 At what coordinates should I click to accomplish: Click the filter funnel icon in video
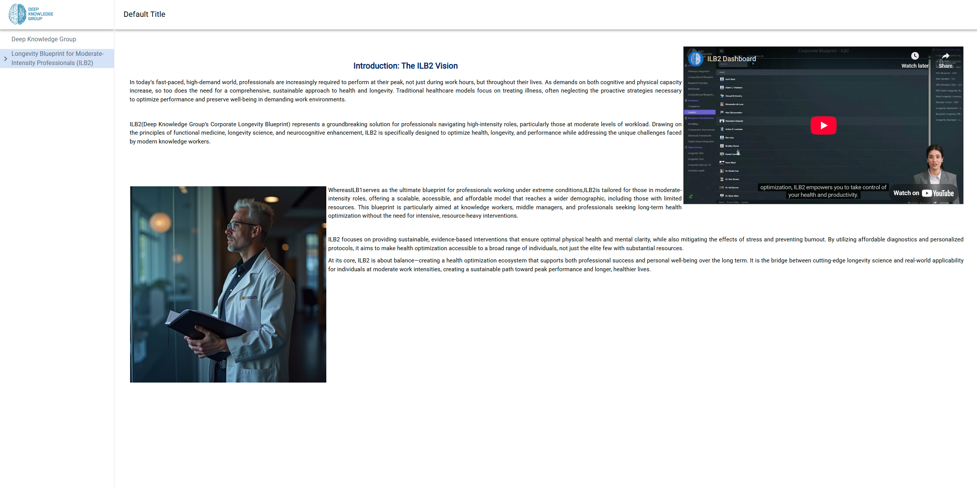pos(753,64)
